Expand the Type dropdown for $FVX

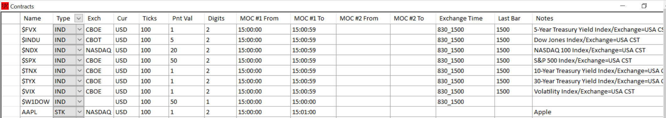point(80,30)
